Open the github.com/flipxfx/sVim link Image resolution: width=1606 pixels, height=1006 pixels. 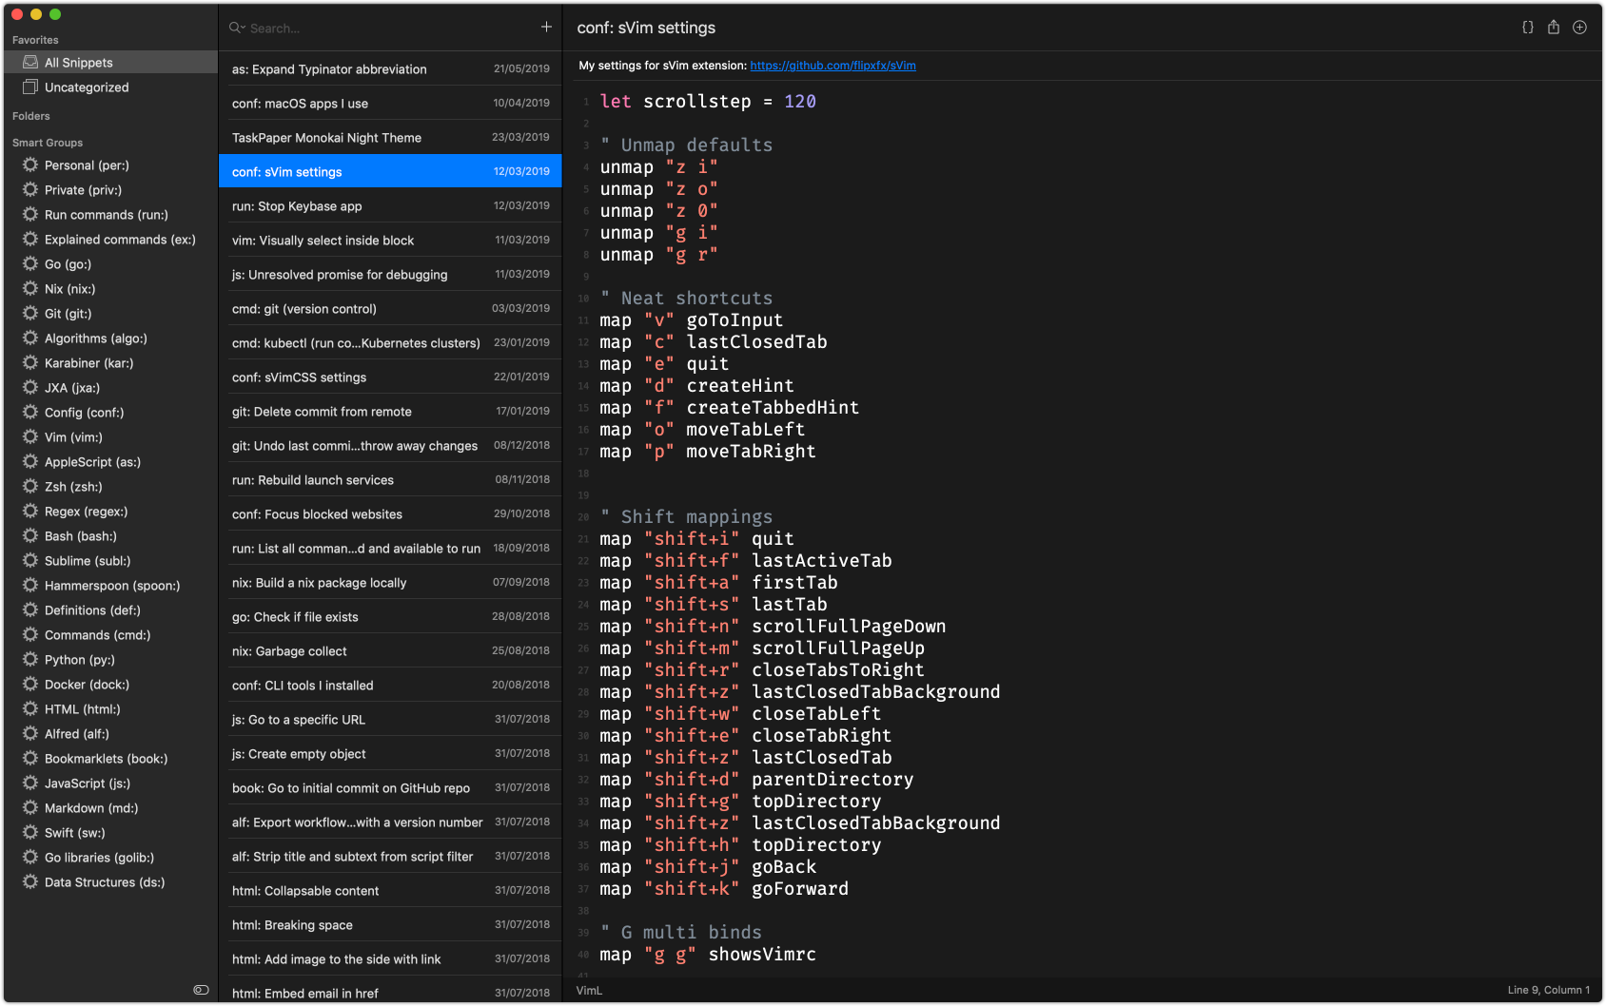pos(832,66)
